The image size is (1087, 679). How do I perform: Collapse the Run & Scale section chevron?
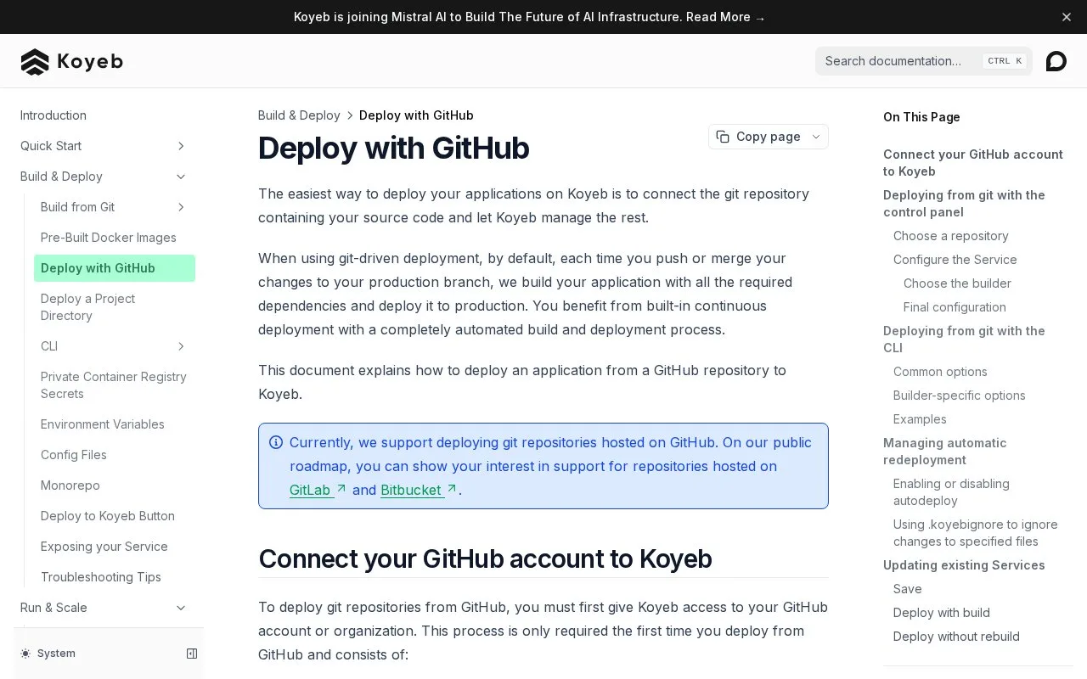point(181,608)
